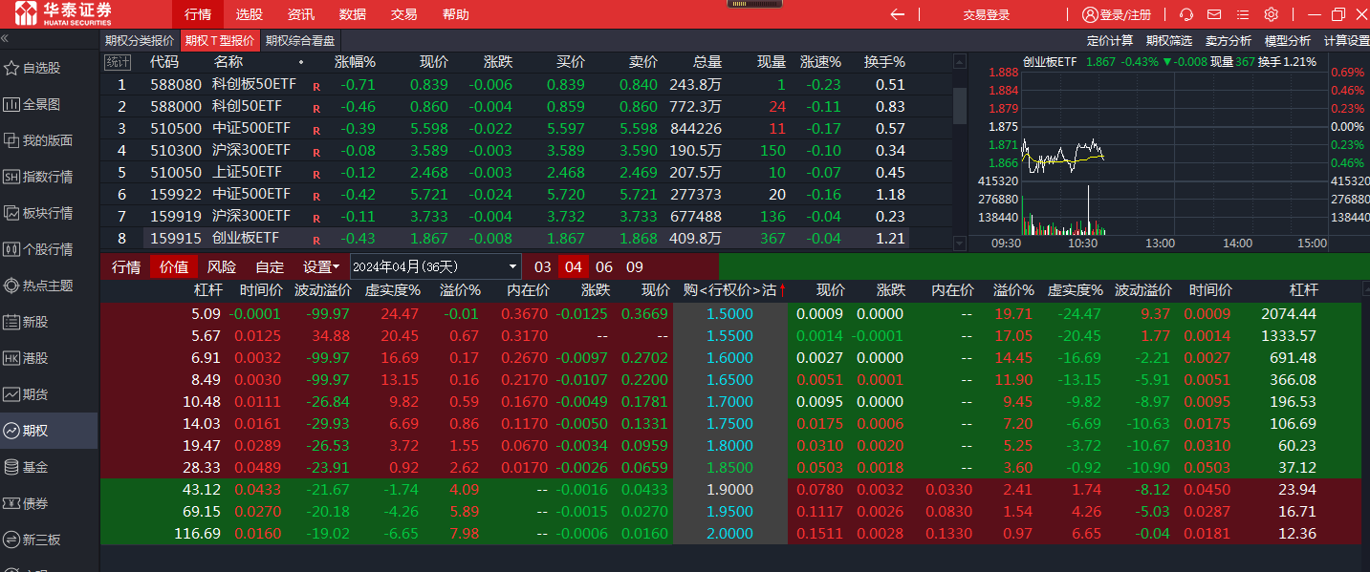Viewport: 1370px width, 572px height.
Task: Click the 统计 statistics box in table header
Action: (118, 62)
